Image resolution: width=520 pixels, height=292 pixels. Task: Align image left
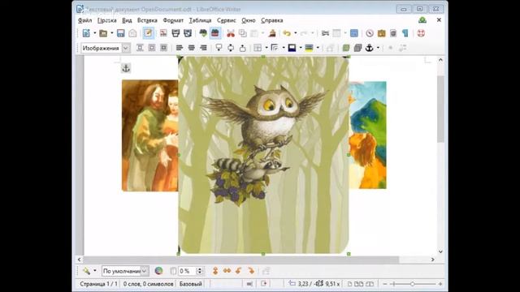coord(180,48)
